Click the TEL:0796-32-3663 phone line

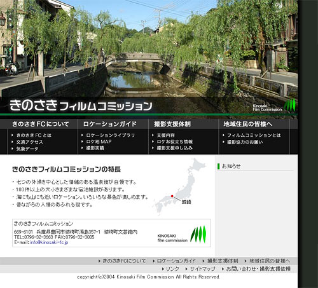click(x=54, y=237)
